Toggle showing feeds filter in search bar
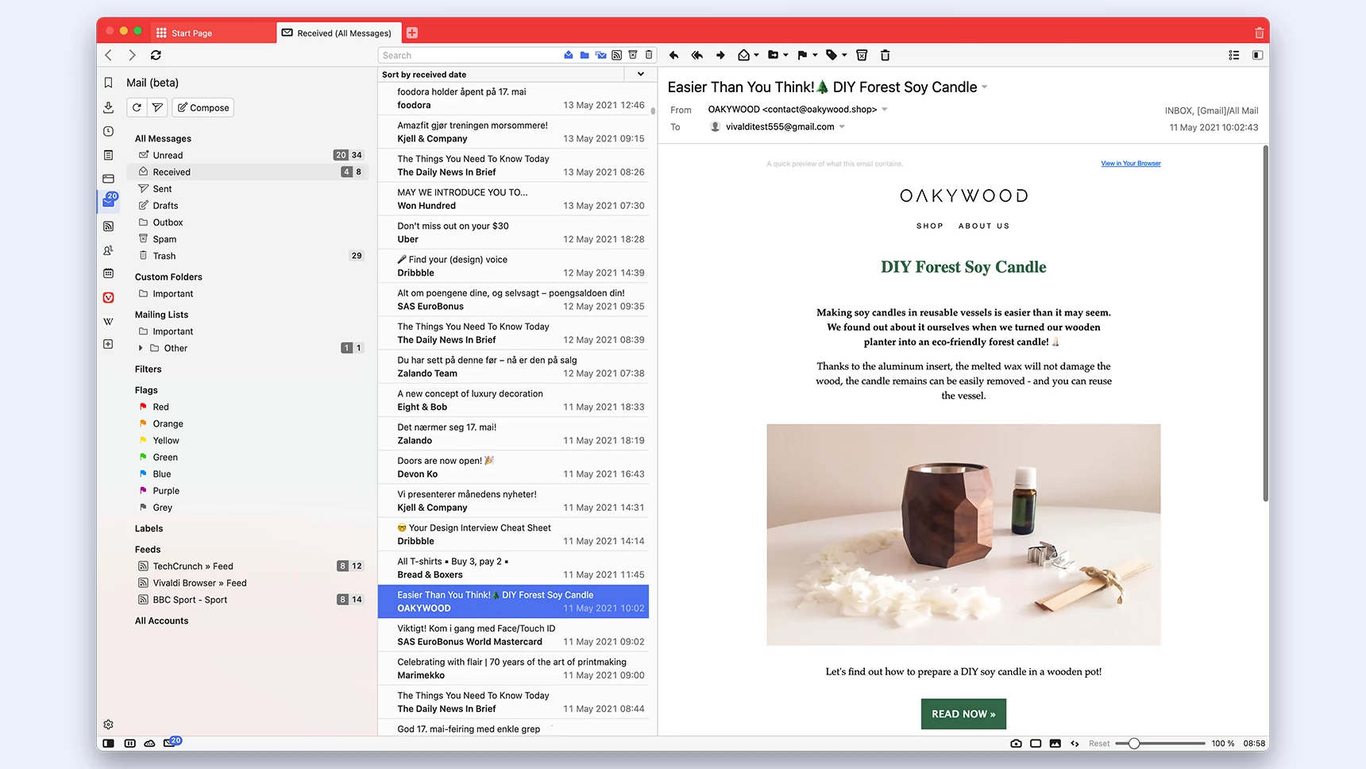Image resolution: width=1366 pixels, height=769 pixels. (617, 55)
